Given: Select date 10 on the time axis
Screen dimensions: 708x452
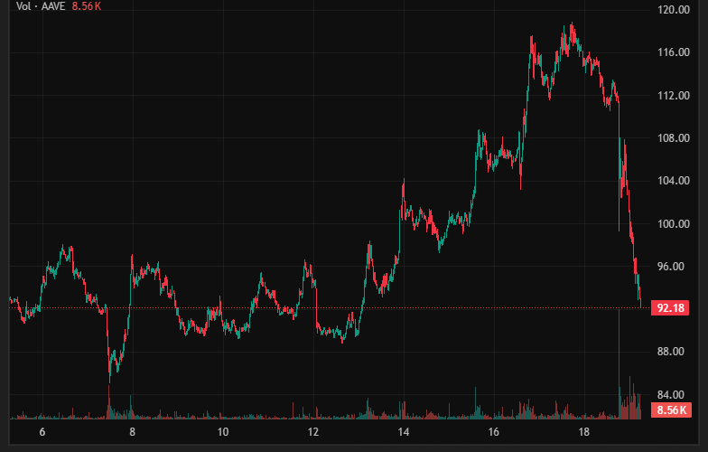Looking at the screenshot, I should click(223, 433).
